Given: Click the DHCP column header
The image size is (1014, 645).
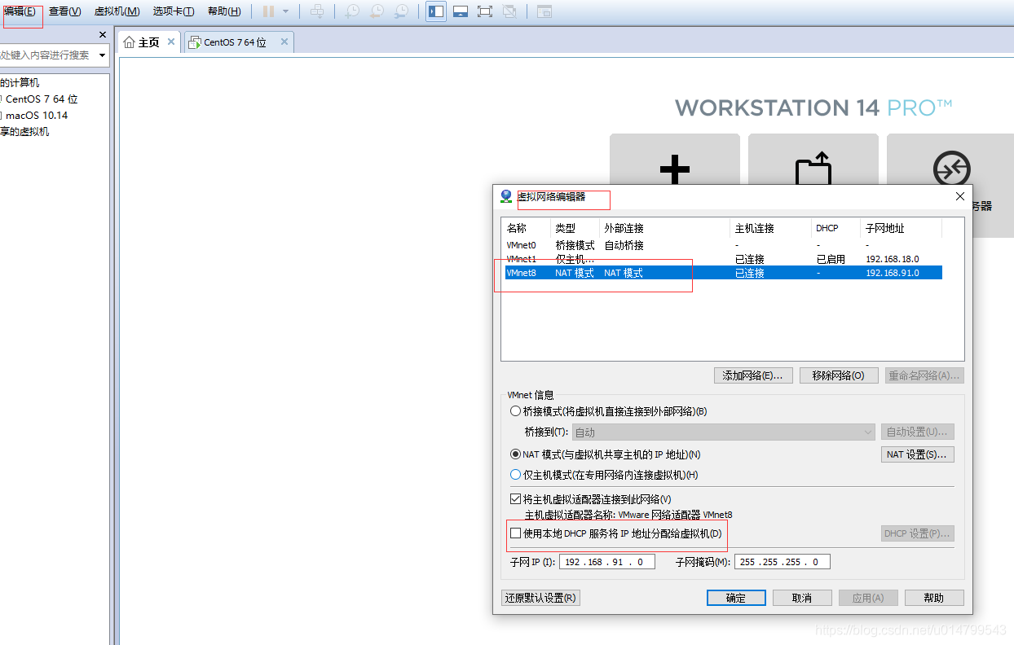Looking at the screenshot, I should (x=836, y=228).
